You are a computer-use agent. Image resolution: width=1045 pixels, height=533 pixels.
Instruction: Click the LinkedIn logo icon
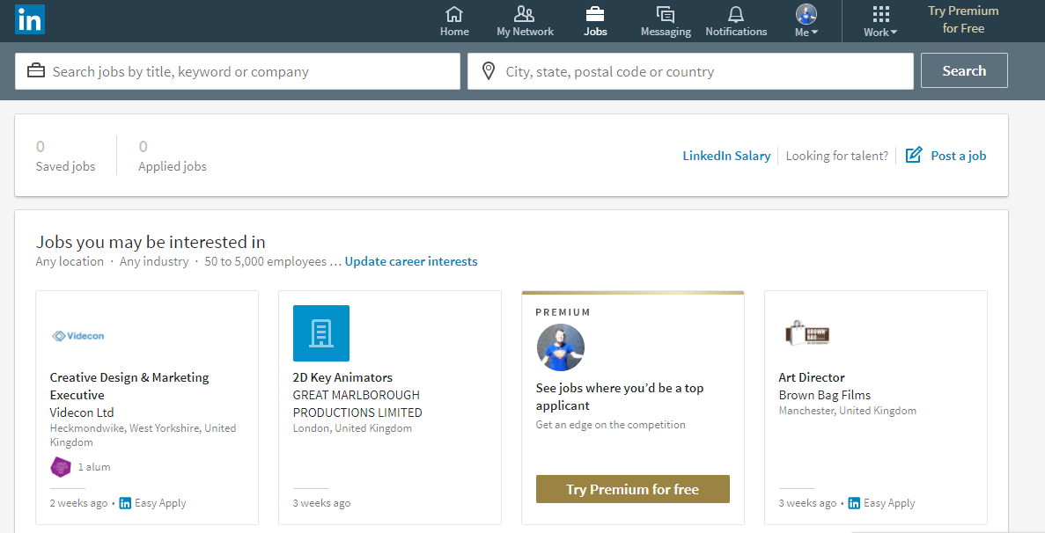click(30, 19)
